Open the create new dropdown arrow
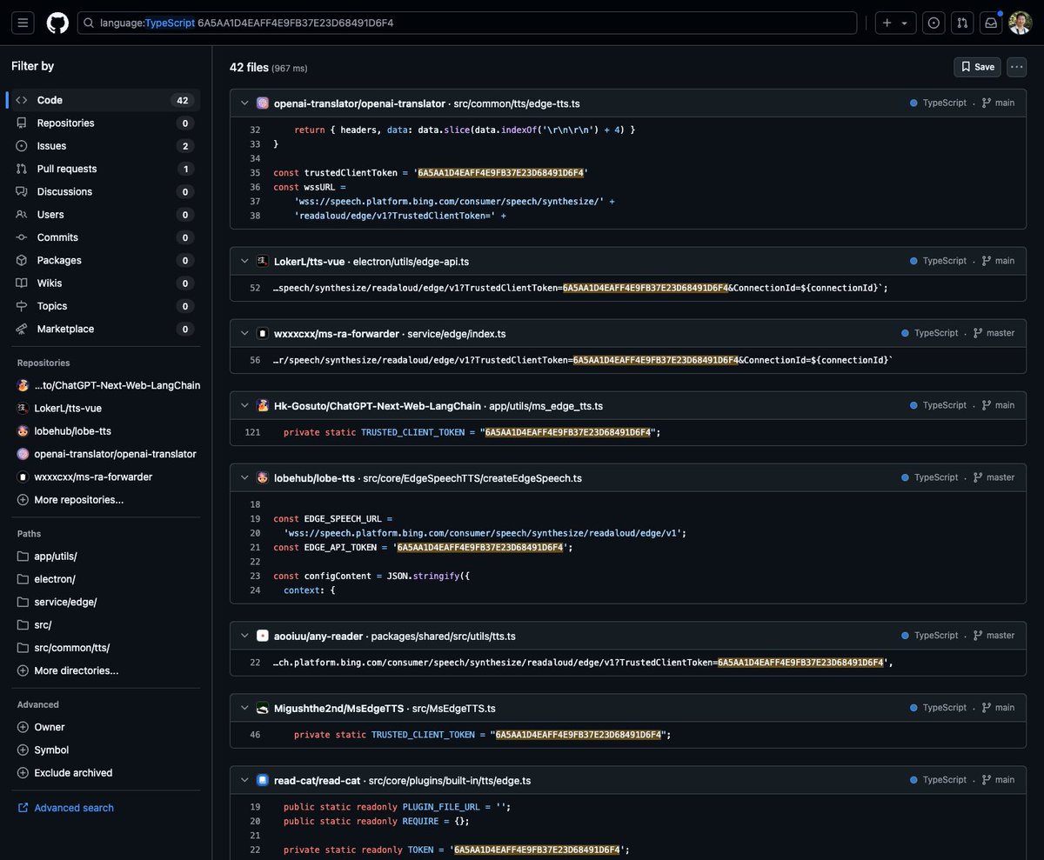Image resolution: width=1044 pixels, height=860 pixels. click(905, 23)
